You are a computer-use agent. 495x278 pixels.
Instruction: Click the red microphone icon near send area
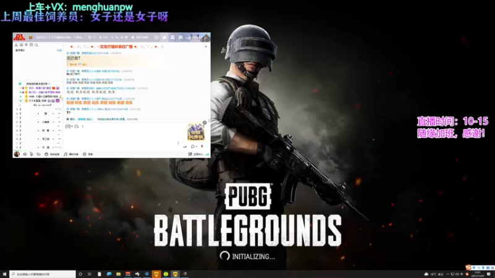point(202,146)
